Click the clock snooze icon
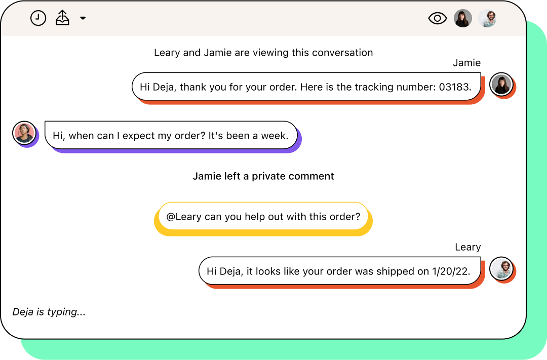This screenshot has width=547, height=360. tap(38, 18)
